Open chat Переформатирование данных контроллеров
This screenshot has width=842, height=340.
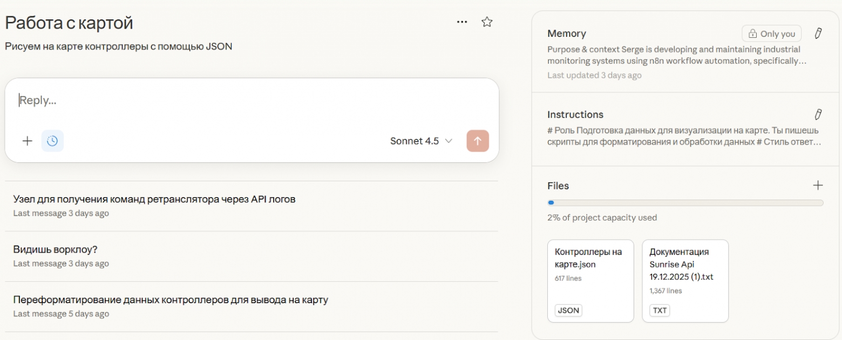(x=252, y=307)
